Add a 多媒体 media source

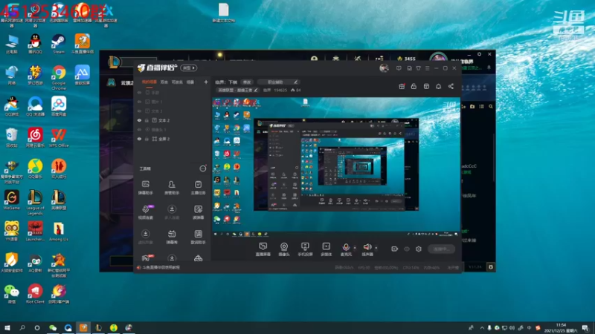(x=326, y=249)
